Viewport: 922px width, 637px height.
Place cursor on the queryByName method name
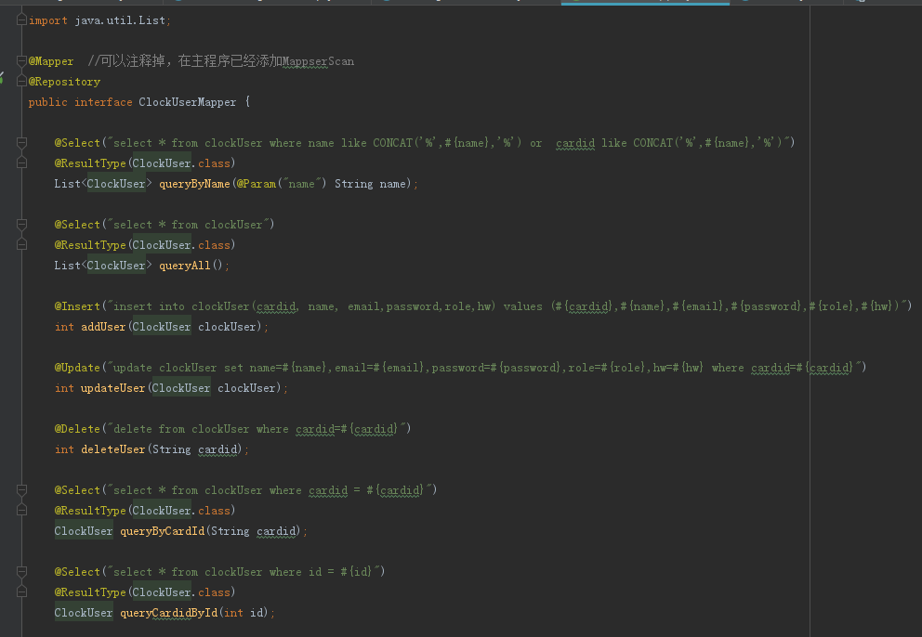pyautogui.click(x=194, y=184)
